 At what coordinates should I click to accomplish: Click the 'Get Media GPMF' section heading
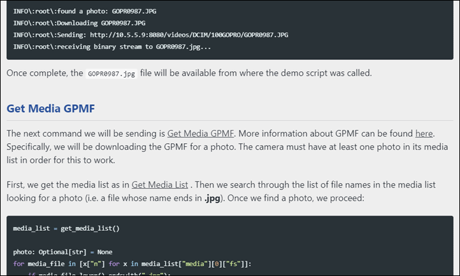pyautogui.click(x=51, y=108)
